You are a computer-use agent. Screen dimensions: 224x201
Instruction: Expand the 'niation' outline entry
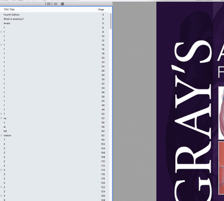point(1,135)
